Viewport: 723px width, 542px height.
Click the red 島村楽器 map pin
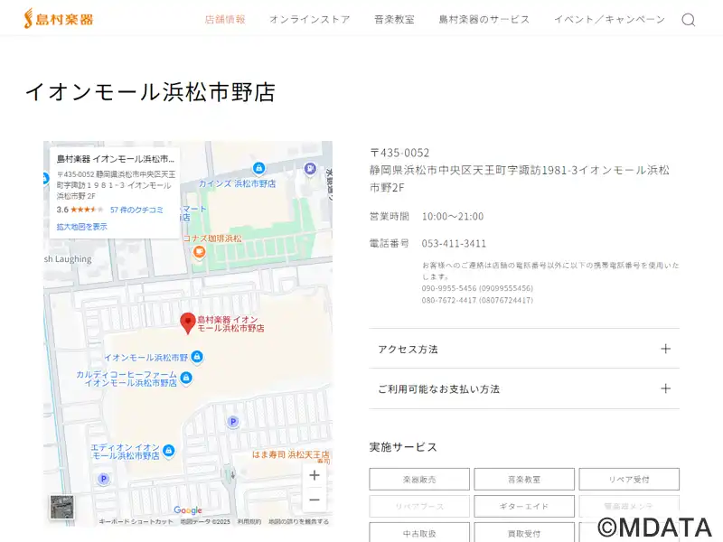tap(188, 323)
